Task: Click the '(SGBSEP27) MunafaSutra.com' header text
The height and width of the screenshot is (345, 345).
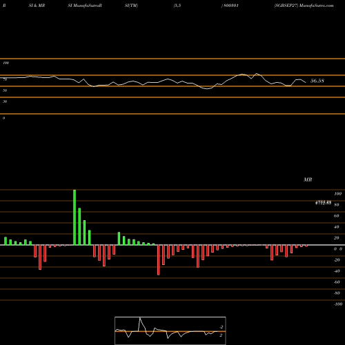Action: [x=304, y=6]
